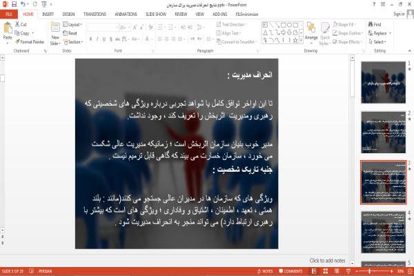Increase font size with the large A icon
The width and height of the screenshot is (414, 276).
135,27
